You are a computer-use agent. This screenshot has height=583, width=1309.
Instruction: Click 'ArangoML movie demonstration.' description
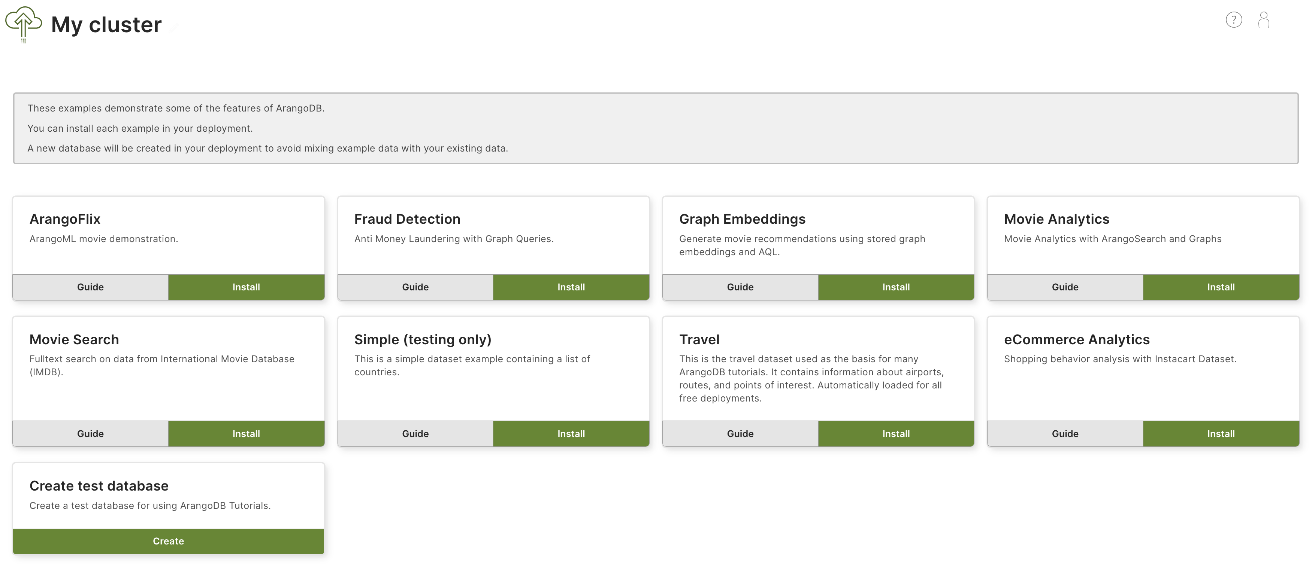(104, 239)
